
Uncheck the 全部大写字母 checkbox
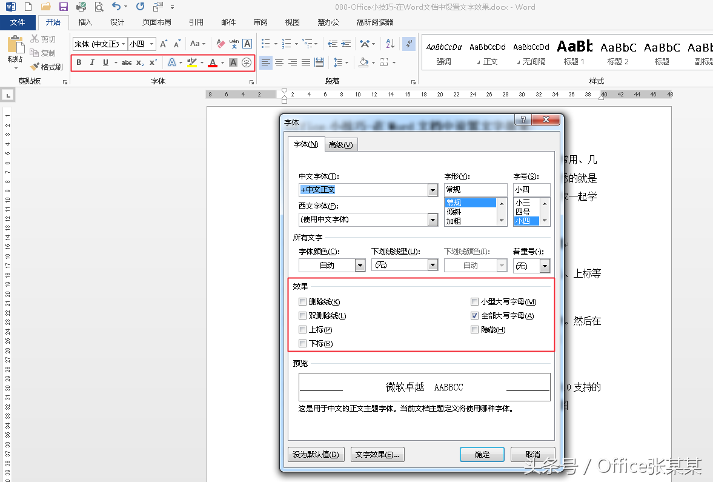pos(475,316)
